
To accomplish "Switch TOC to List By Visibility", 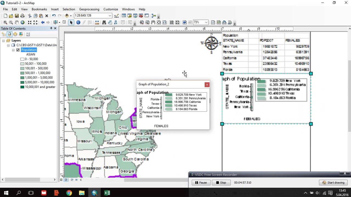I will (x=15, y=34).
